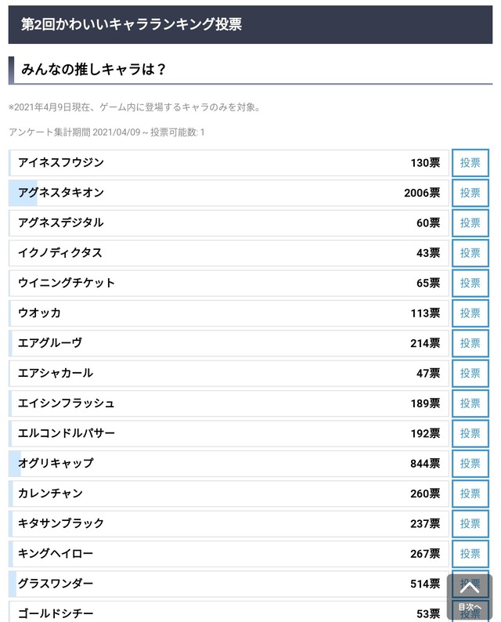This screenshot has height=622, width=501.
Task: Vote for キタサンブラック
Action: 470,523
